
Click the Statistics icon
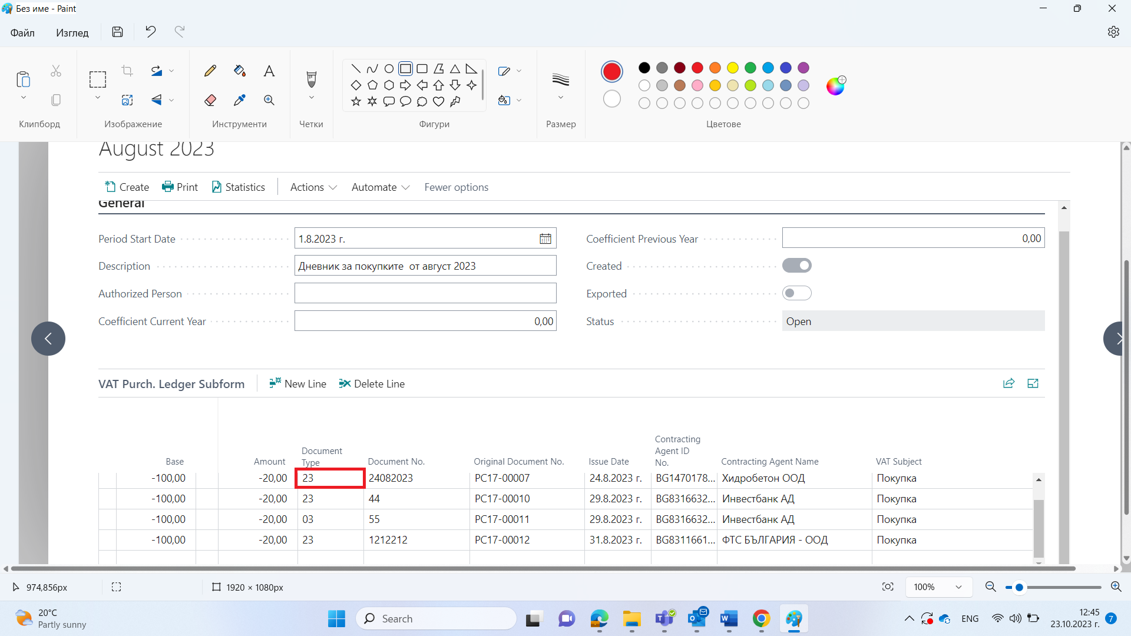tap(238, 186)
